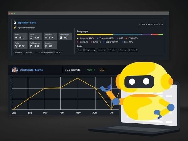This screenshot has width=188, height=141.
Task: Click the green 922++ additions value
Action: (91, 70)
